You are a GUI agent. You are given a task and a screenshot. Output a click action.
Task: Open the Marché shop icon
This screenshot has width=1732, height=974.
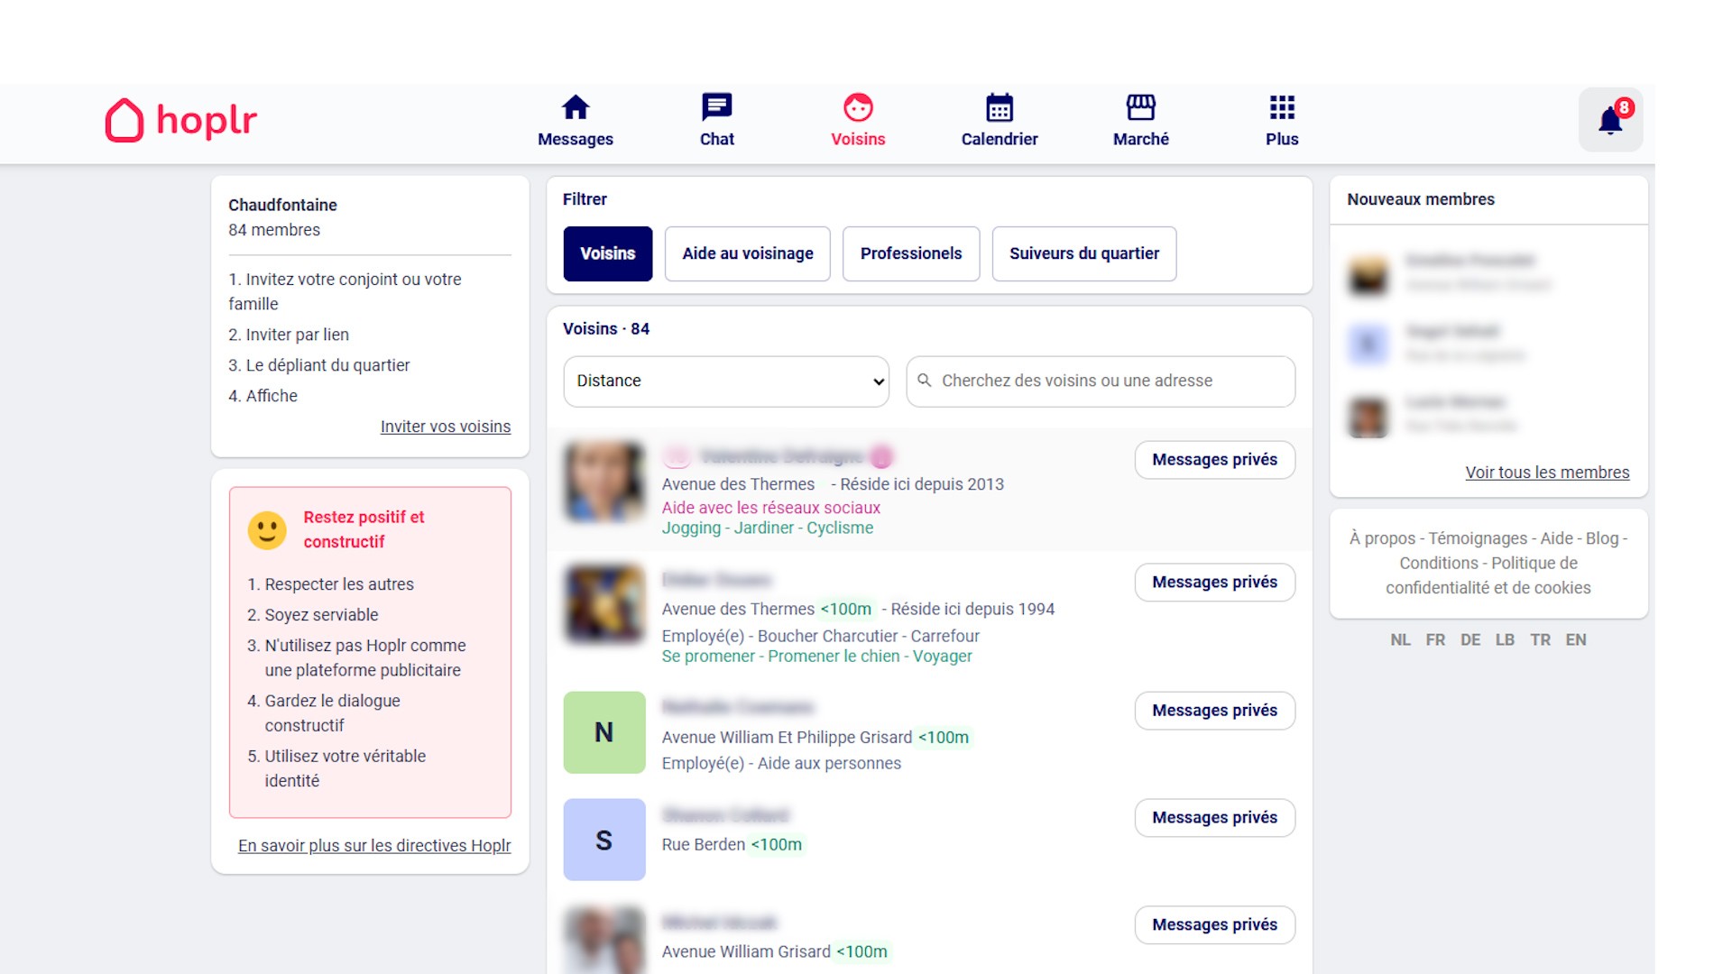click(1140, 108)
